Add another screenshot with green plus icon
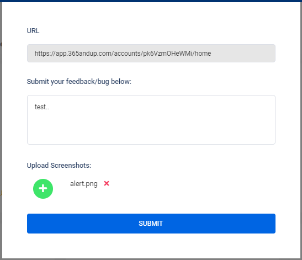Viewport: 302px width, 260px height. 43,189
